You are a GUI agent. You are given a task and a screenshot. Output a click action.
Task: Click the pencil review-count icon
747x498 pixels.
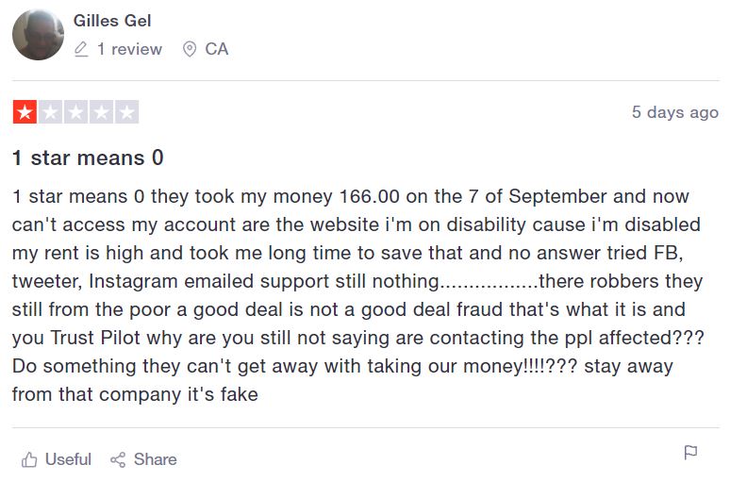coord(81,49)
